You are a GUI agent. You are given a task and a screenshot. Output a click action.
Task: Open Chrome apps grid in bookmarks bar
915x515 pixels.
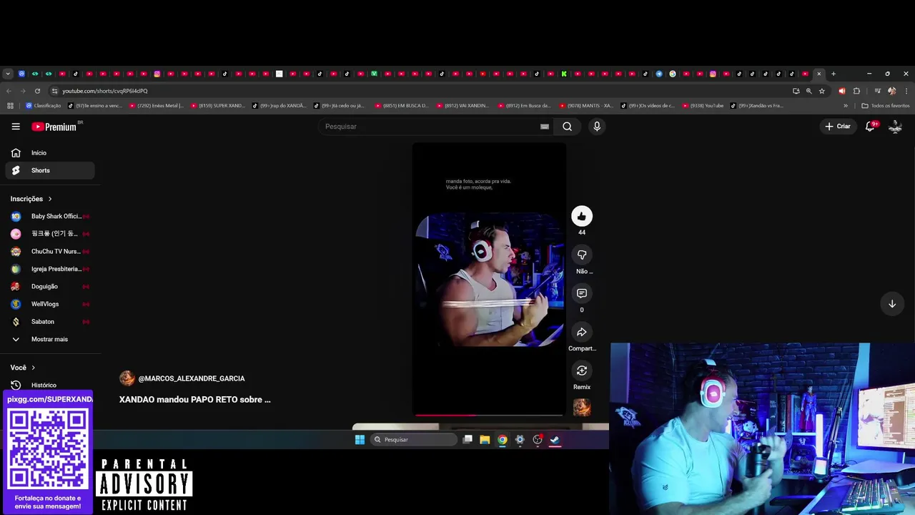pos(10,106)
